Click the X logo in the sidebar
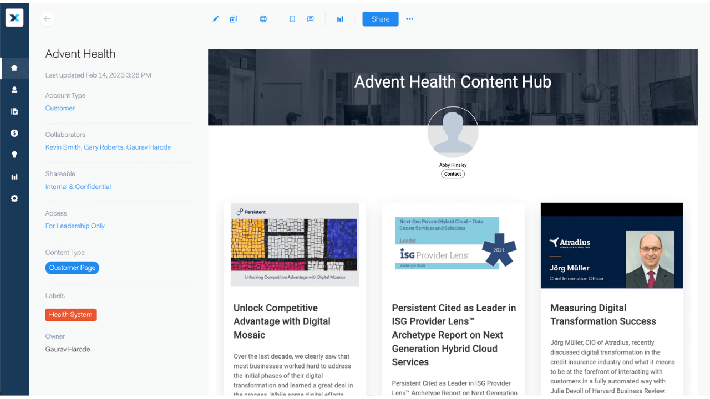The height and width of the screenshot is (399, 710). pos(14,18)
